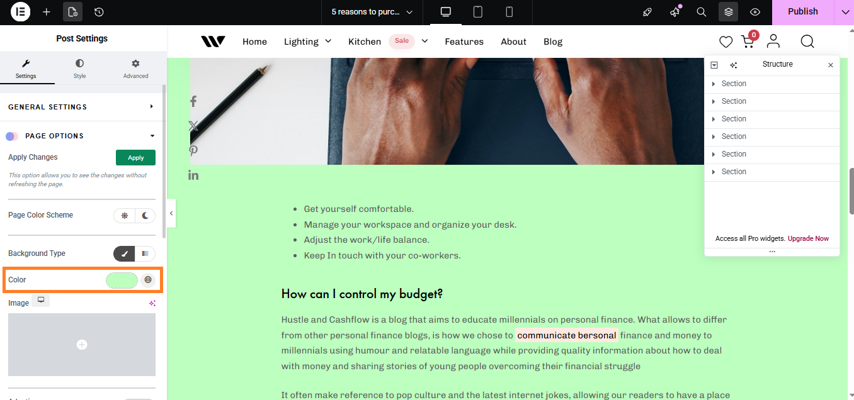
Task: Switch to mobile responsive view
Action: [510, 12]
